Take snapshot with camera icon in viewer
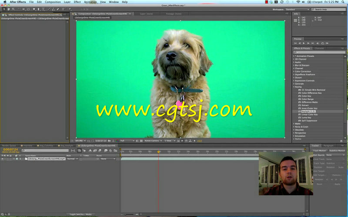Screen dimensions: 348x217 pos(109,141)
